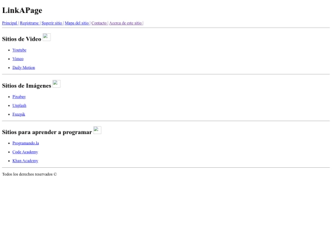The width and height of the screenshot is (332, 249).
Task: Click the broken image icon beside Sitios de Video
Action: 47,37
